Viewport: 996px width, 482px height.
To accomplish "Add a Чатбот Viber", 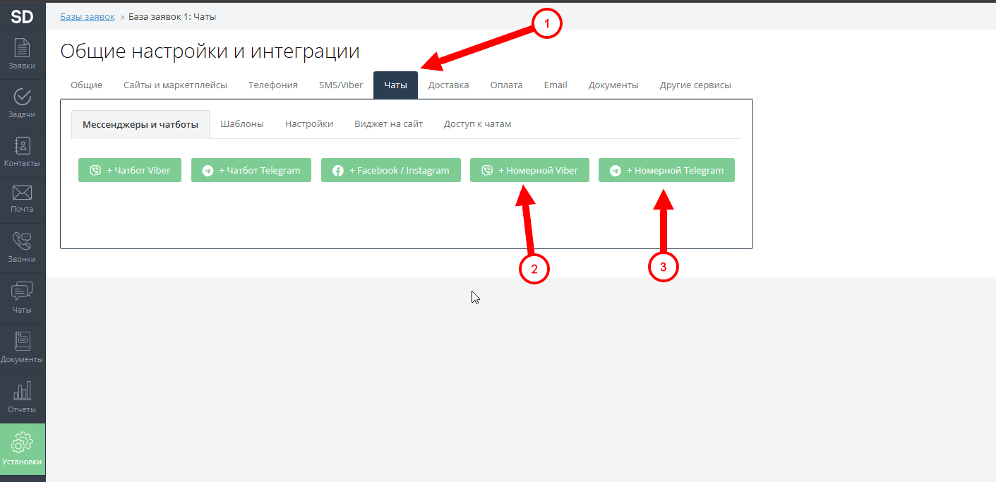I will point(130,170).
